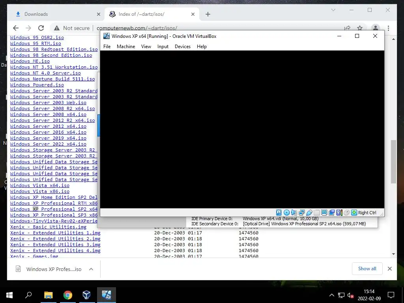404x303 pixels.
Task: Bookmark this page with the star icon
Action: tap(360, 28)
